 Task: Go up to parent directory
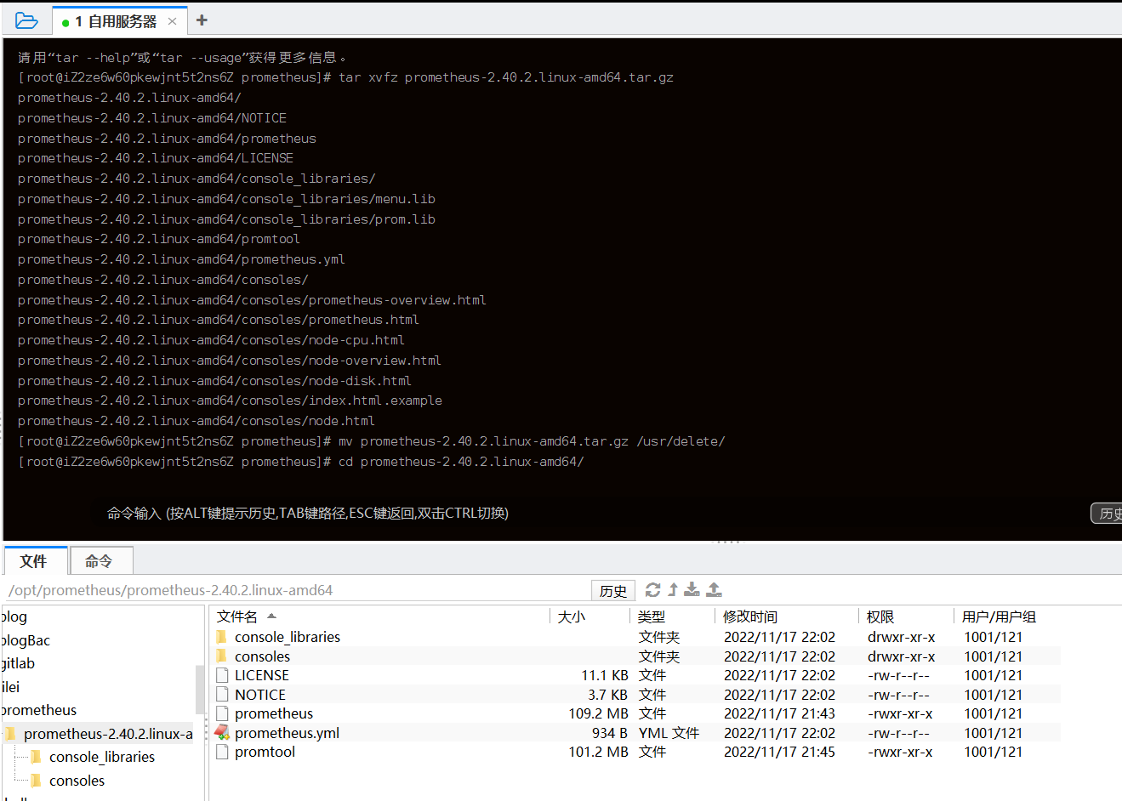click(x=673, y=589)
